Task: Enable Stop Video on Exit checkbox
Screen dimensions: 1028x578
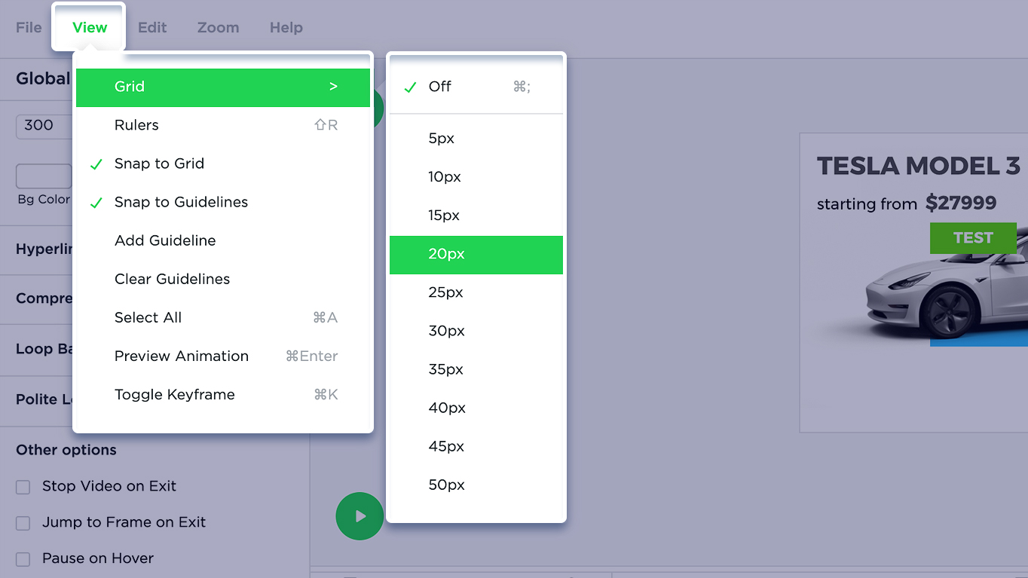Action: click(23, 487)
